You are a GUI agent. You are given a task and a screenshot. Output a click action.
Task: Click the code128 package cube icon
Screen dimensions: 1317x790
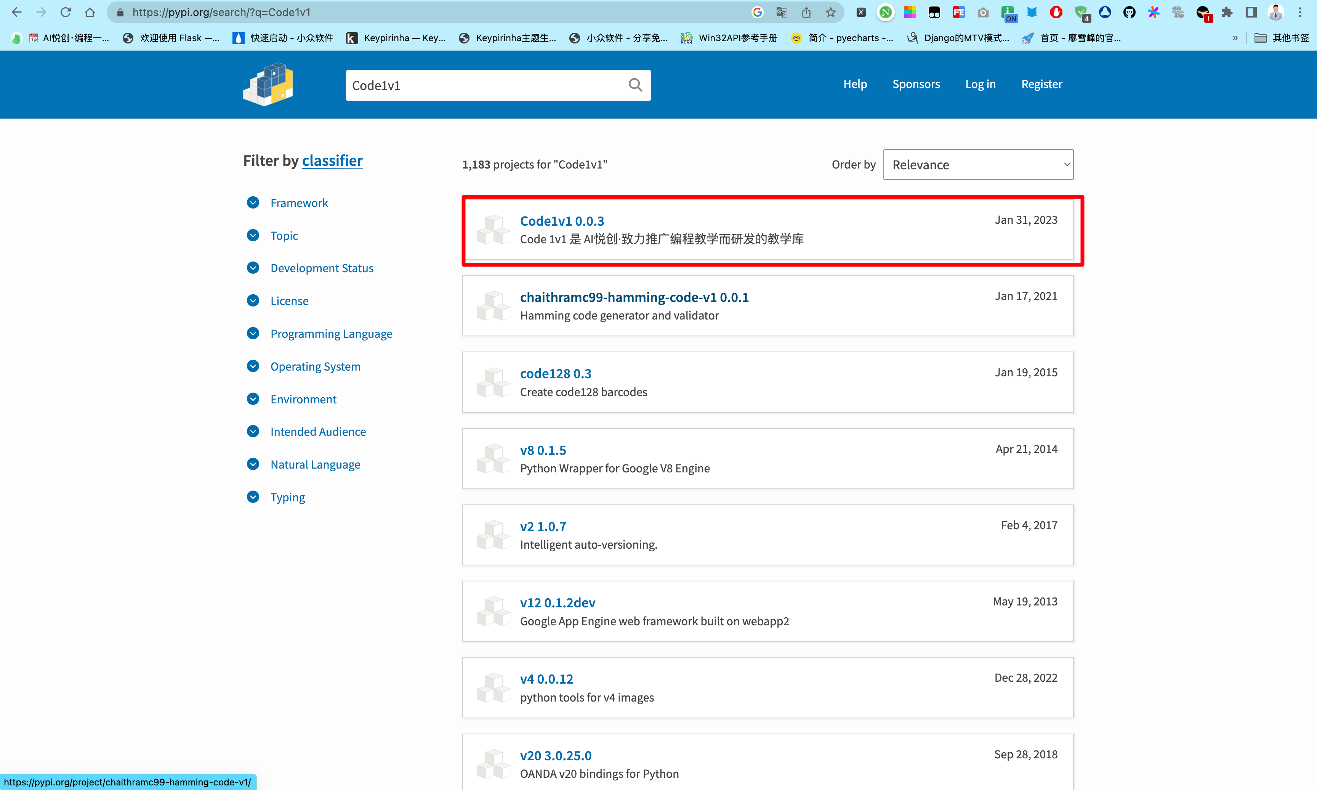(493, 382)
